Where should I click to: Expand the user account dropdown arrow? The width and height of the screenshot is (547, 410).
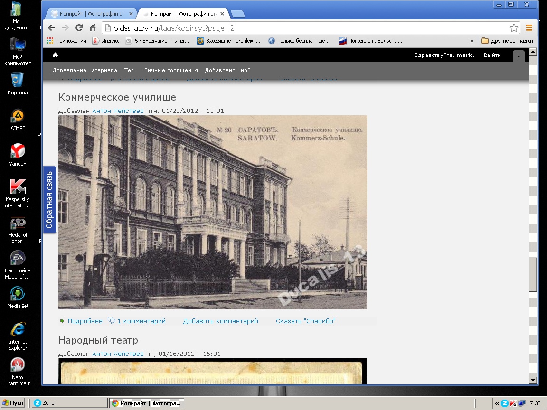pyautogui.click(x=519, y=56)
